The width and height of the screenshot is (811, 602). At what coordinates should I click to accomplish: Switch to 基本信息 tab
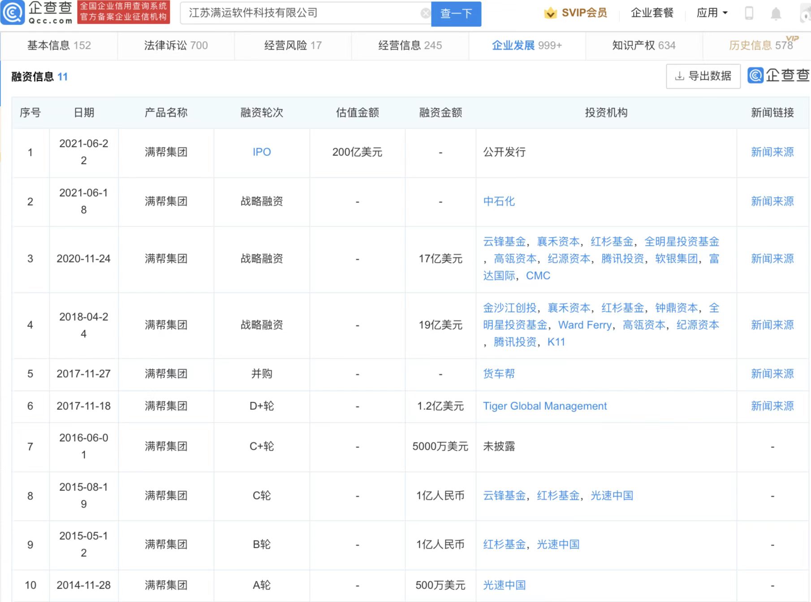tap(59, 45)
